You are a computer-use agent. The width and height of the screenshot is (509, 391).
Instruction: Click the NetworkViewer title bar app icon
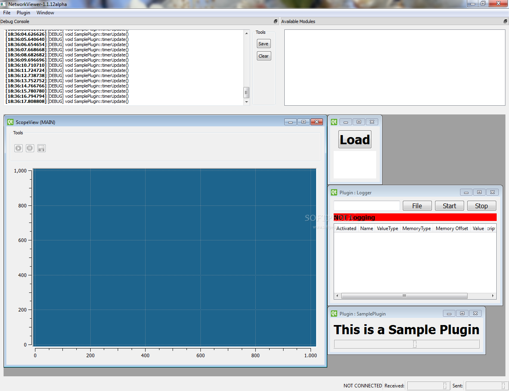[x=3, y=4]
